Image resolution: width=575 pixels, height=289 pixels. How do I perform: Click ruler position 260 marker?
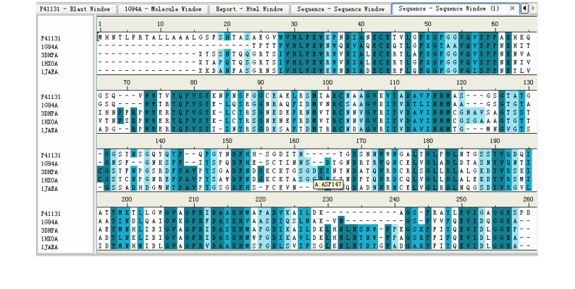click(x=528, y=199)
